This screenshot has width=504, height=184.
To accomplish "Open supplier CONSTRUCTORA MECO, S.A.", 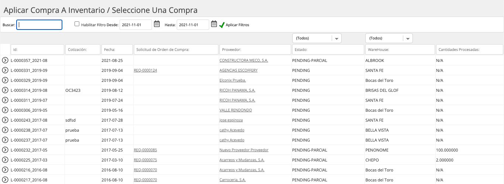I will [244, 60].
